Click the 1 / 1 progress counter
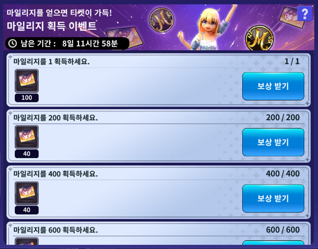This screenshot has height=249, width=318. pos(292,61)
